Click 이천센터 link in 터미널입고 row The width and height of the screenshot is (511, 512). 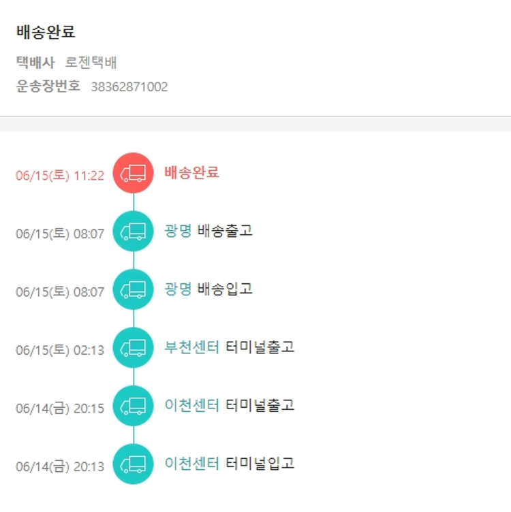191,464
